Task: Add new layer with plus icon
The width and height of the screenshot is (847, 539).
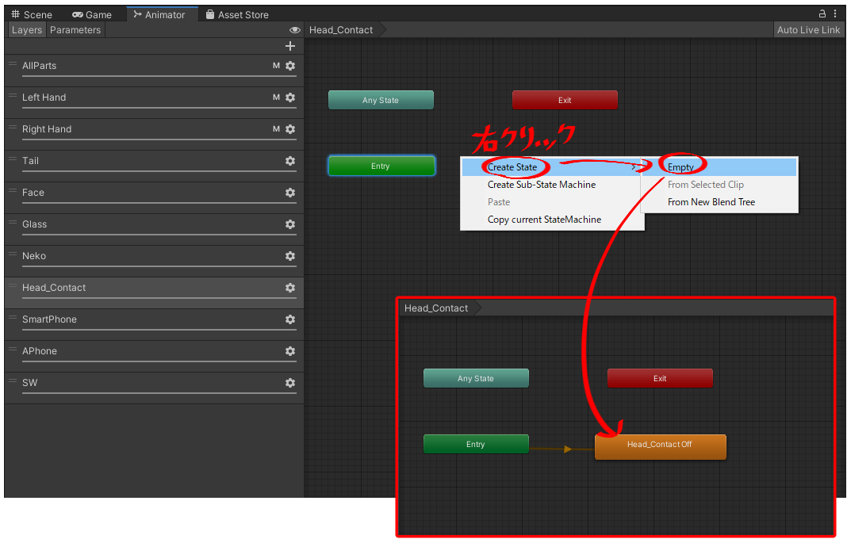Action: (289, 46)
